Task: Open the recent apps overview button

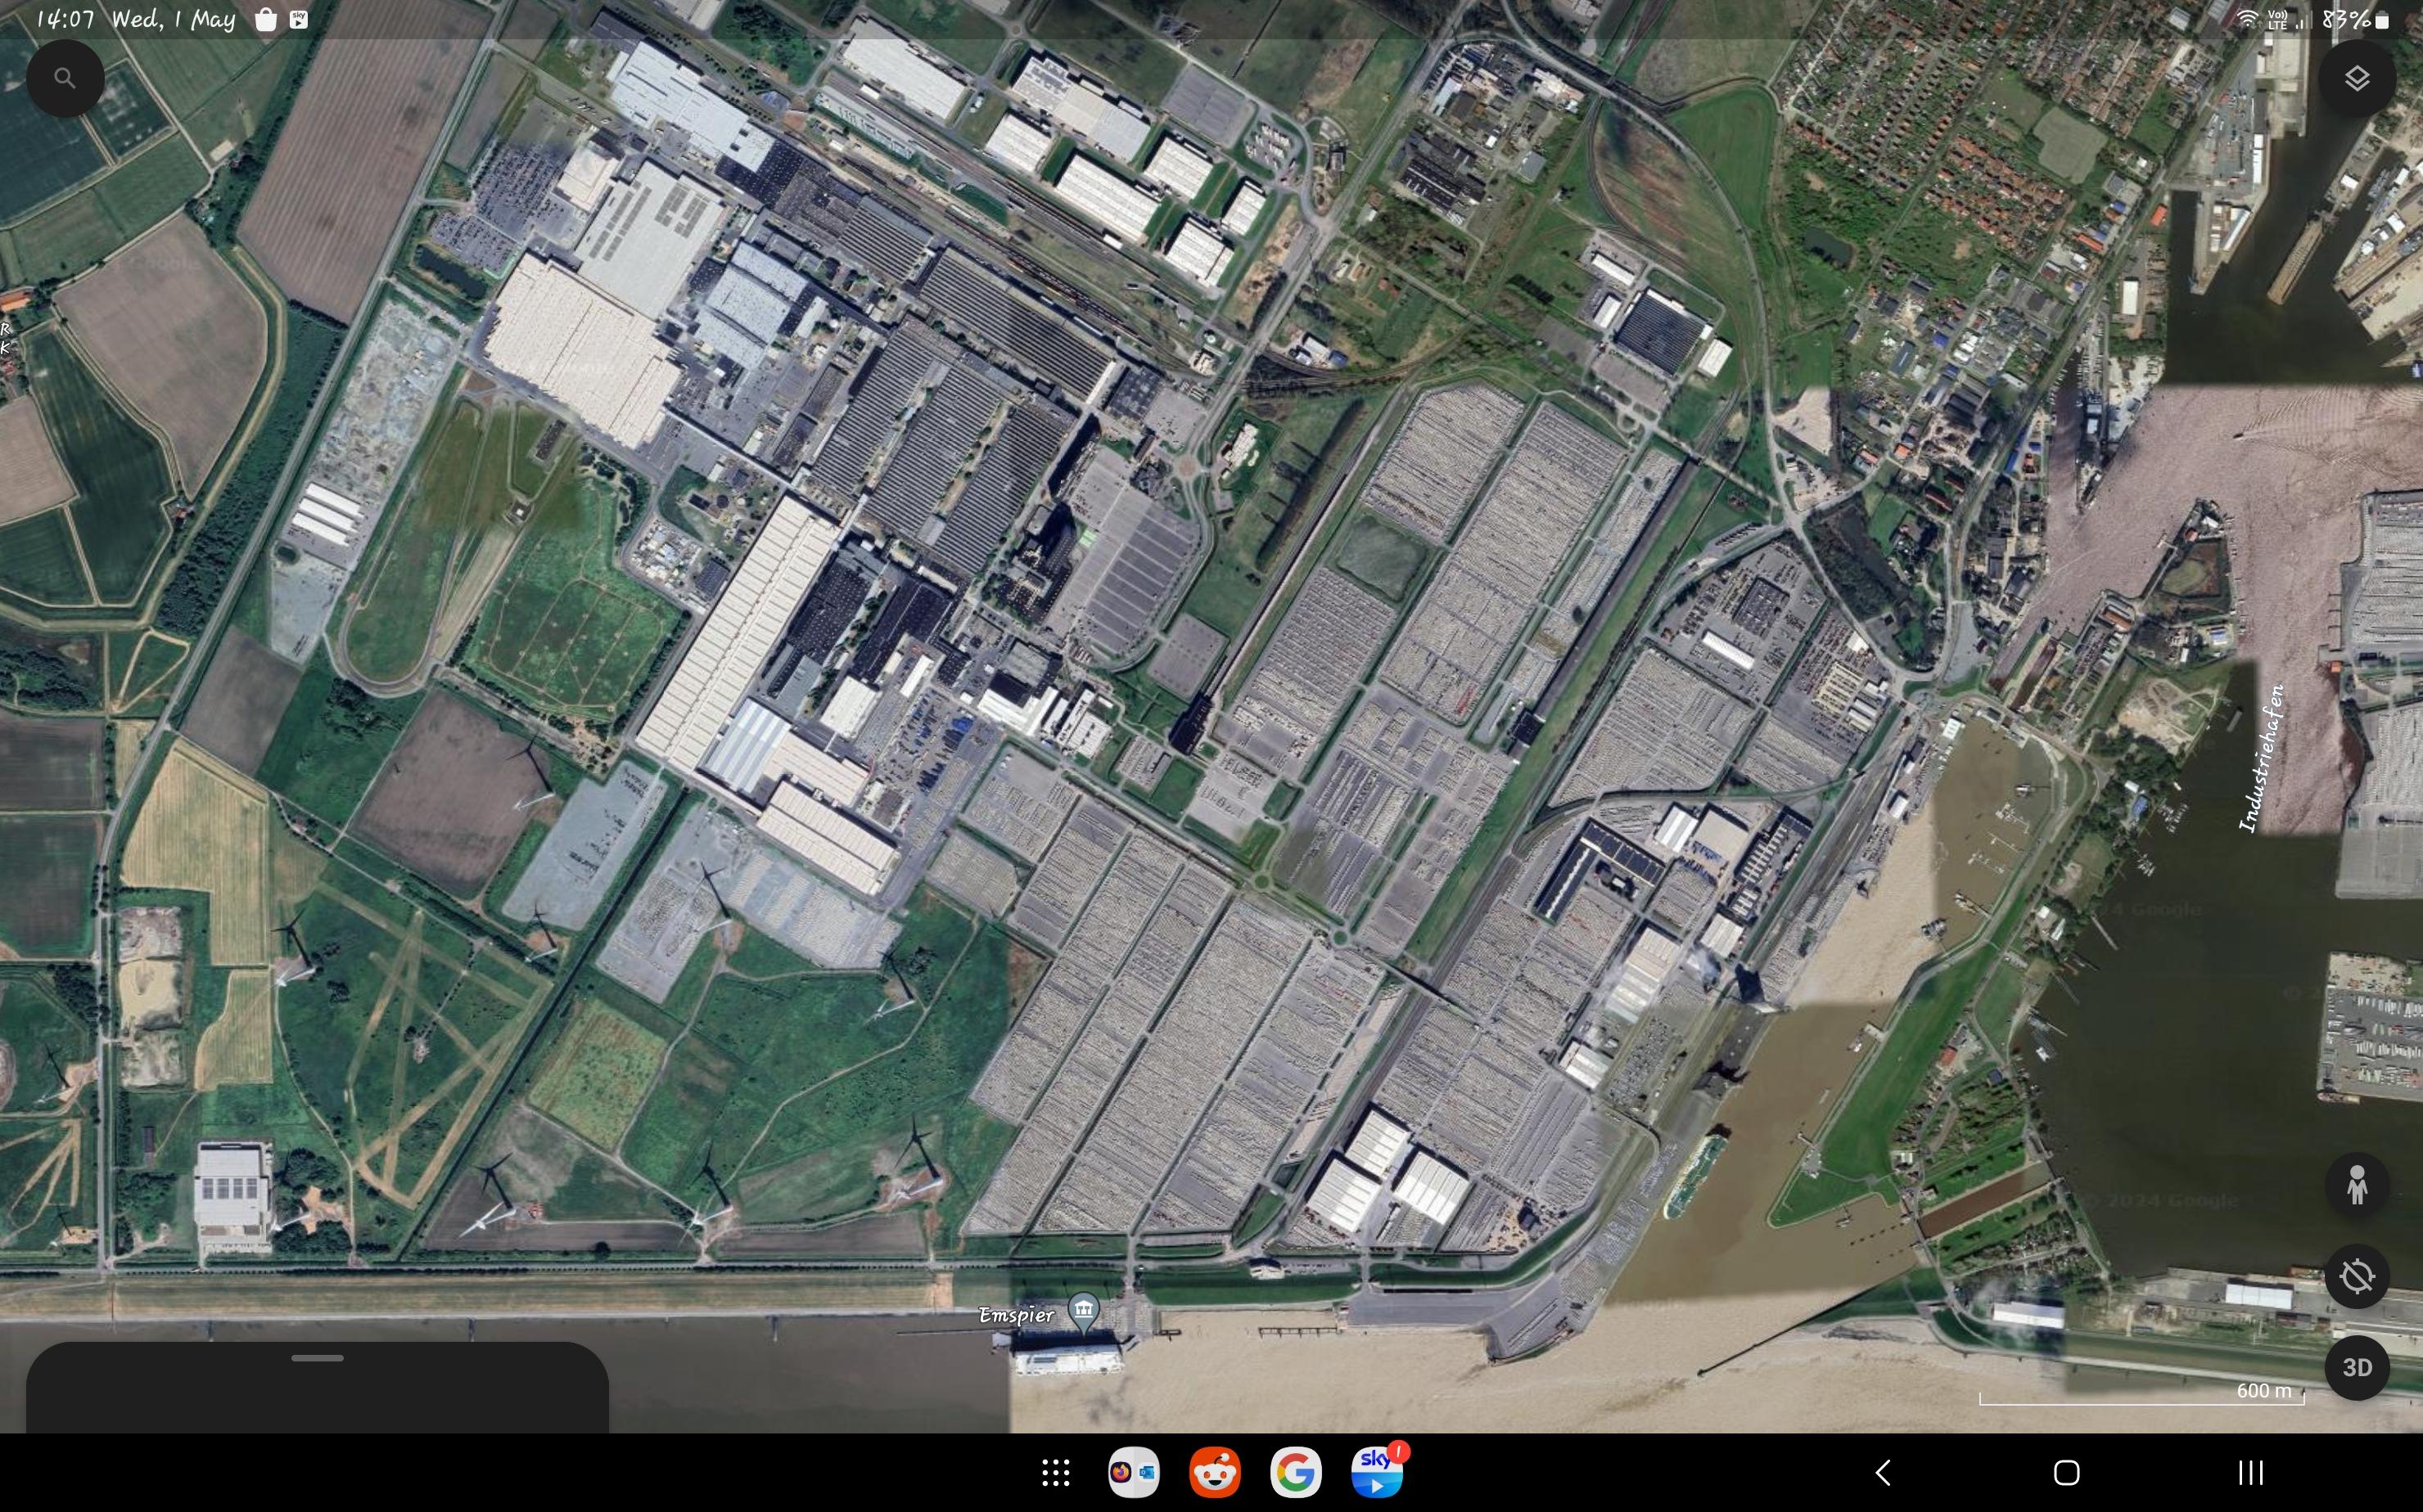Action: 2250,1472
